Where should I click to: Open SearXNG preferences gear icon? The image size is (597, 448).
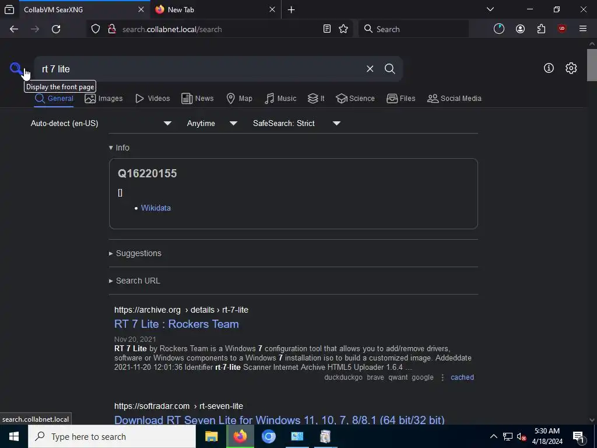click(x=571, y=68)
